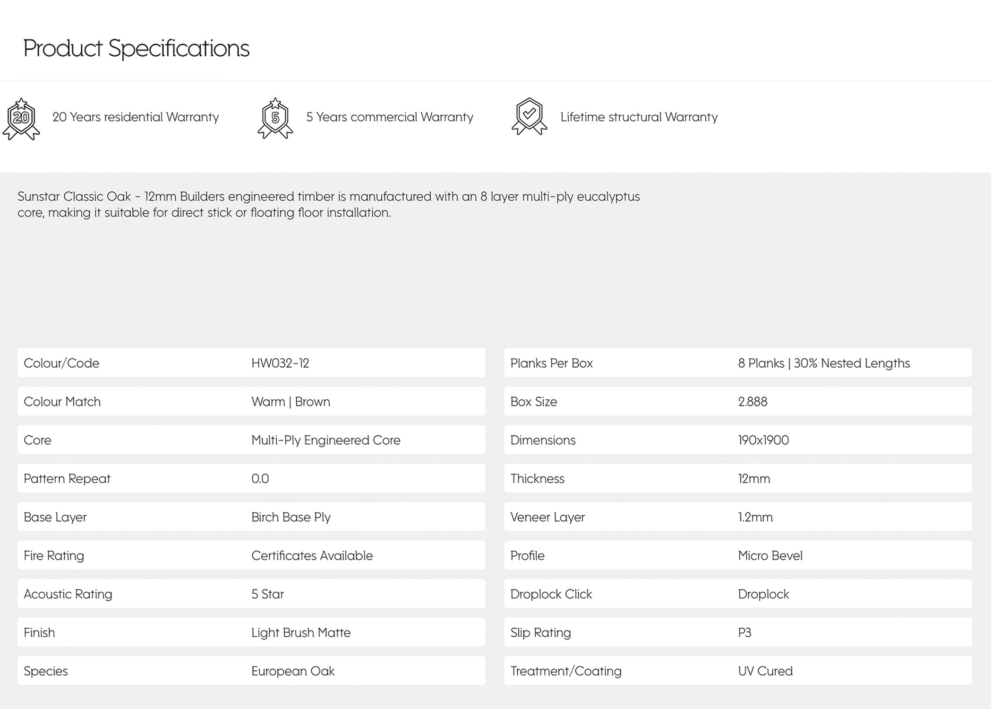Screen dimensions: 992x709
Task: Select the 1.2mm veneer value
Action: tap(755, 517)
